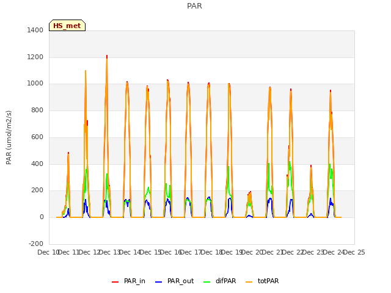This screenshot has width=391, height=293.
Task: Toggle the difPAR legend entry
Action: point(220,281)
